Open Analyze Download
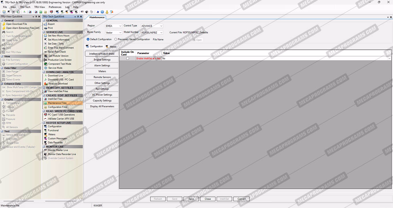Screen dimensions: 393x208 click(x=58, y=84)
